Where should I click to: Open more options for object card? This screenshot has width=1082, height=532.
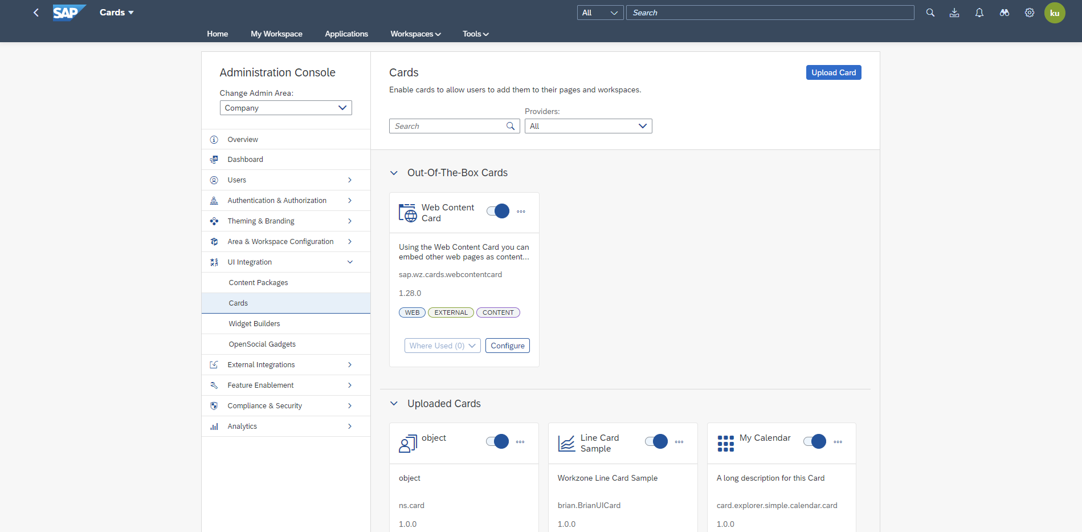coord(520,442)
